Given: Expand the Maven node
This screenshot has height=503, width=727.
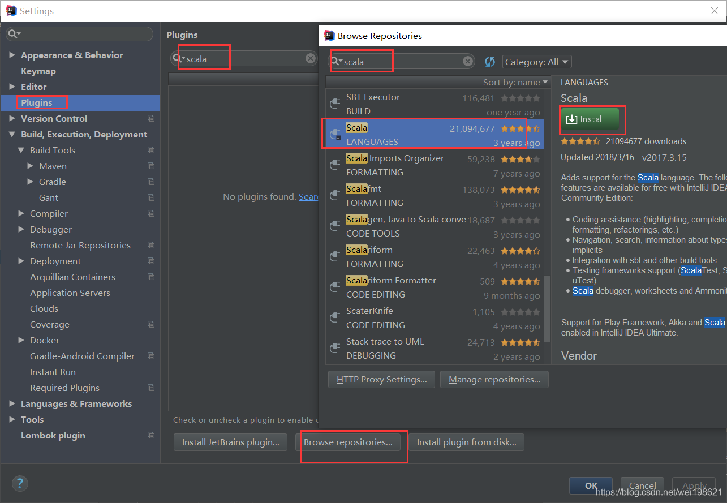Looking at the screenshot, I should (30, 166).
